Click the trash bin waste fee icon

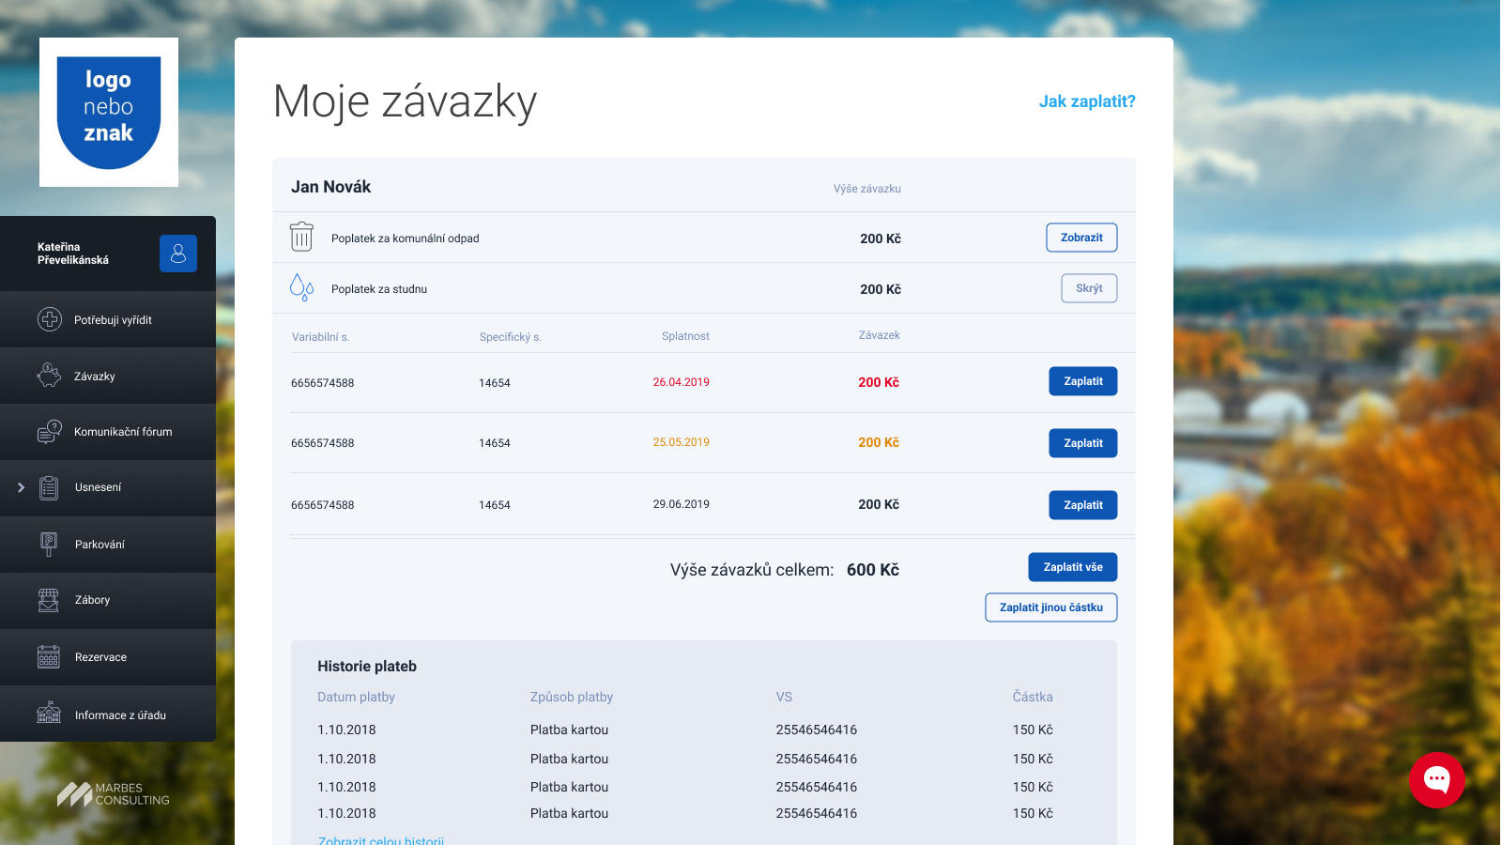pos(301,238)
